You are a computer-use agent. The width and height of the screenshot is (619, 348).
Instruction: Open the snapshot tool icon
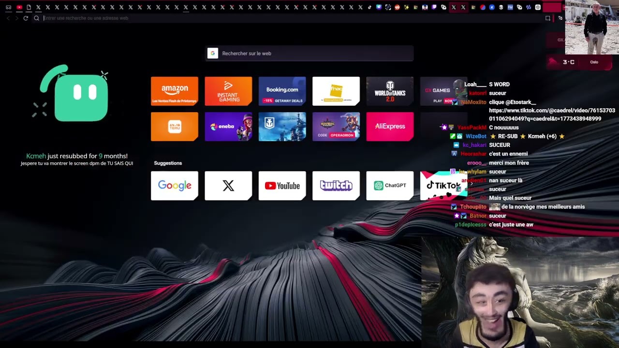547,18
